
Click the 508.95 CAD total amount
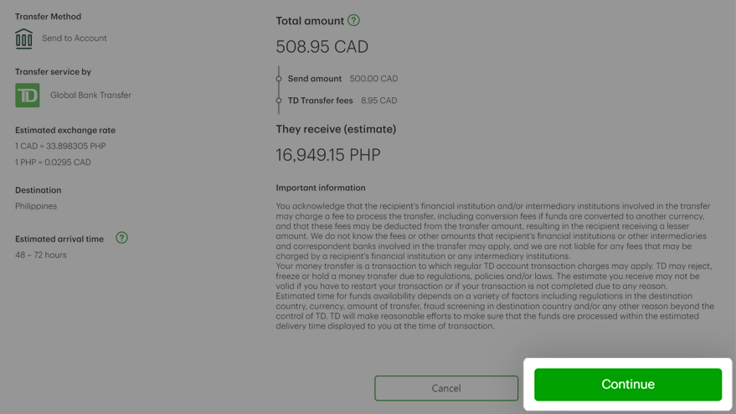[322, 47]
